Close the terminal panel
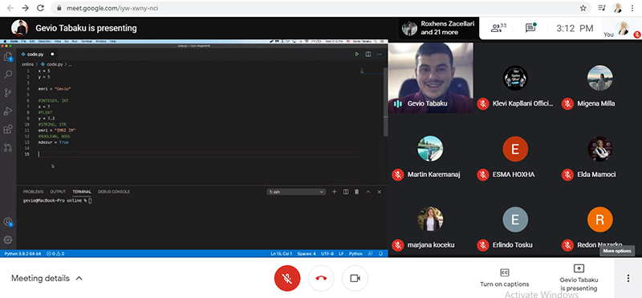 (x=379, y=191)
